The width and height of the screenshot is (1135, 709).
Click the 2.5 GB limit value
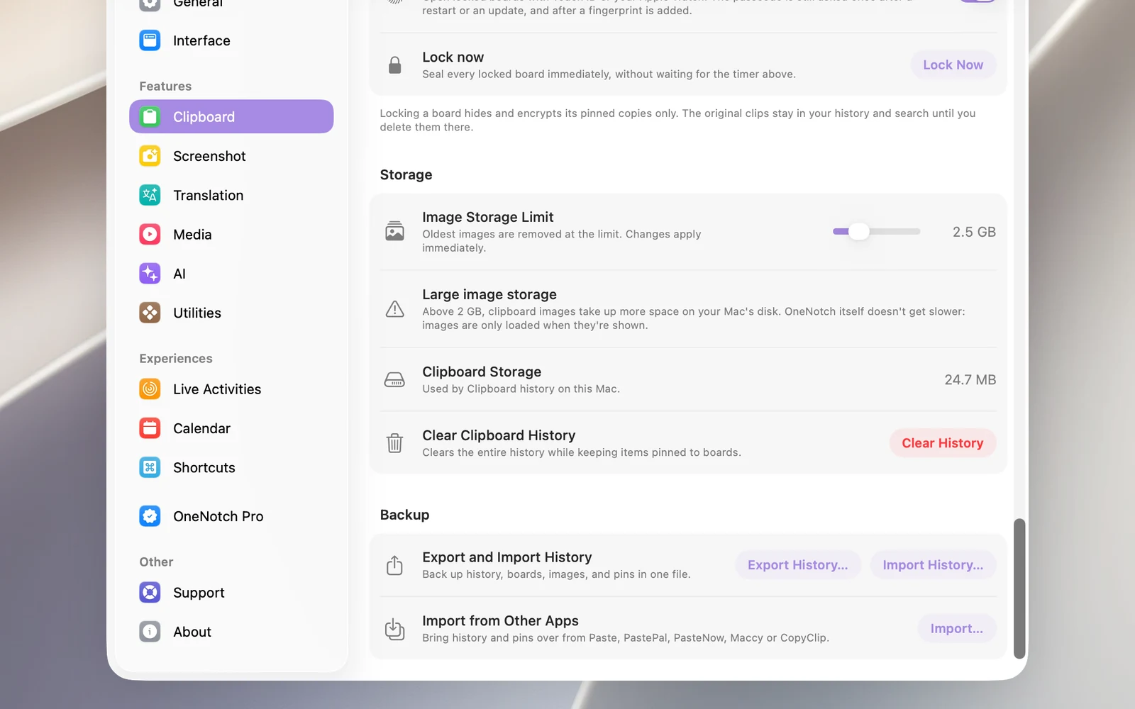tap(974, 232)
